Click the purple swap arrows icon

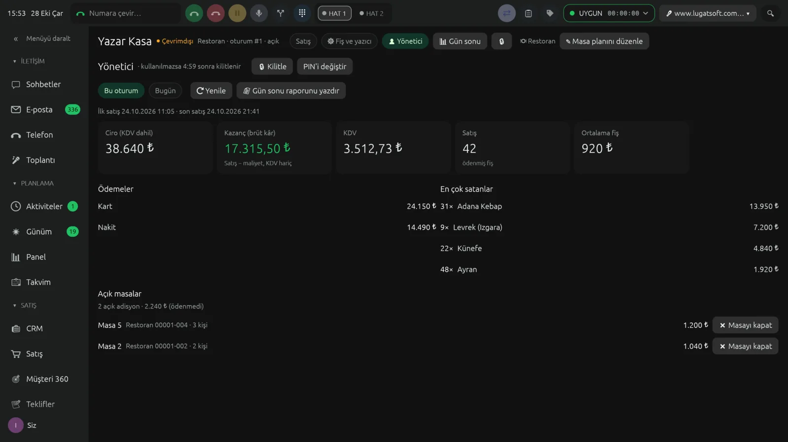tap(507, 13)
